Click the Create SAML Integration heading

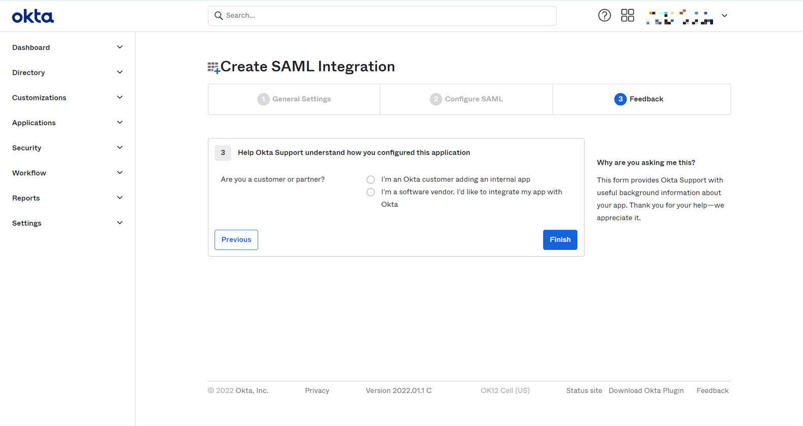point(307,66)
